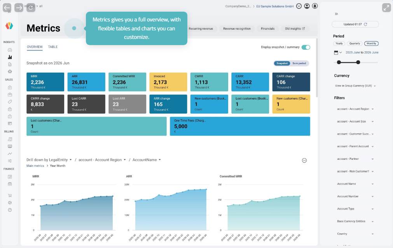Collapse the right panel with double-chevron icon
This screenshot has height=248, width=393.
(x=336, y=14)
